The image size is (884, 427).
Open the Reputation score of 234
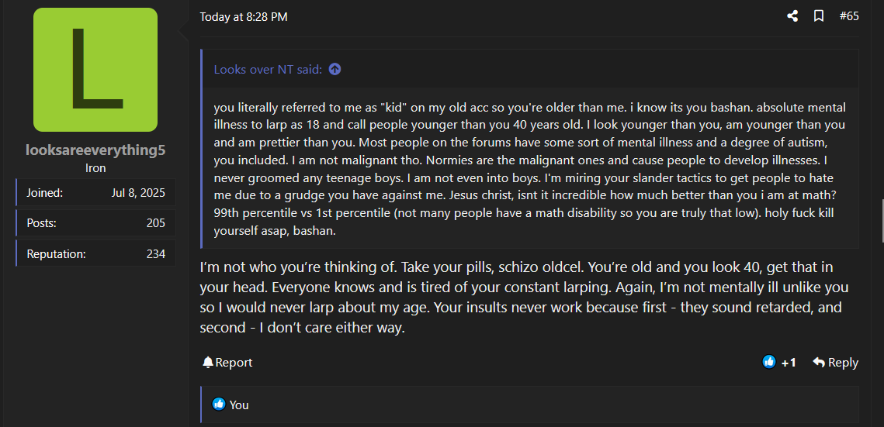(x=95, y=253)
